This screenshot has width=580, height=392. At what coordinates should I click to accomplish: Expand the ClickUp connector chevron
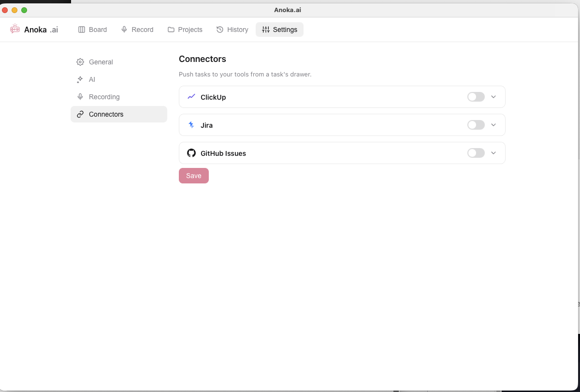coord(493,97)
